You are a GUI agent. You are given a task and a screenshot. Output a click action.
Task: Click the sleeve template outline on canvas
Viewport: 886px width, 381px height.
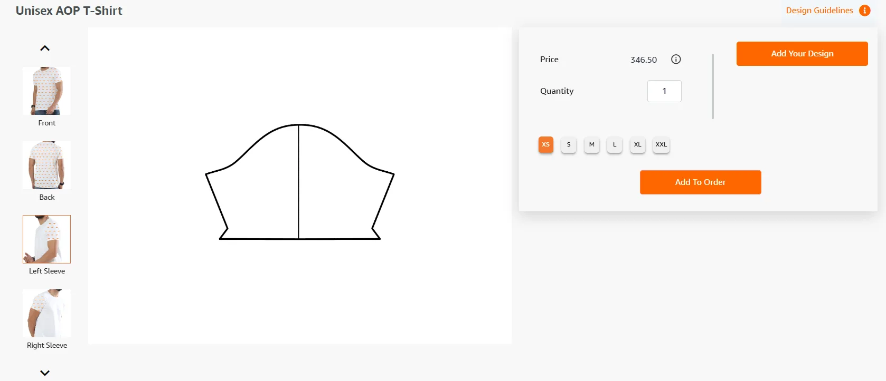point(299,182)
